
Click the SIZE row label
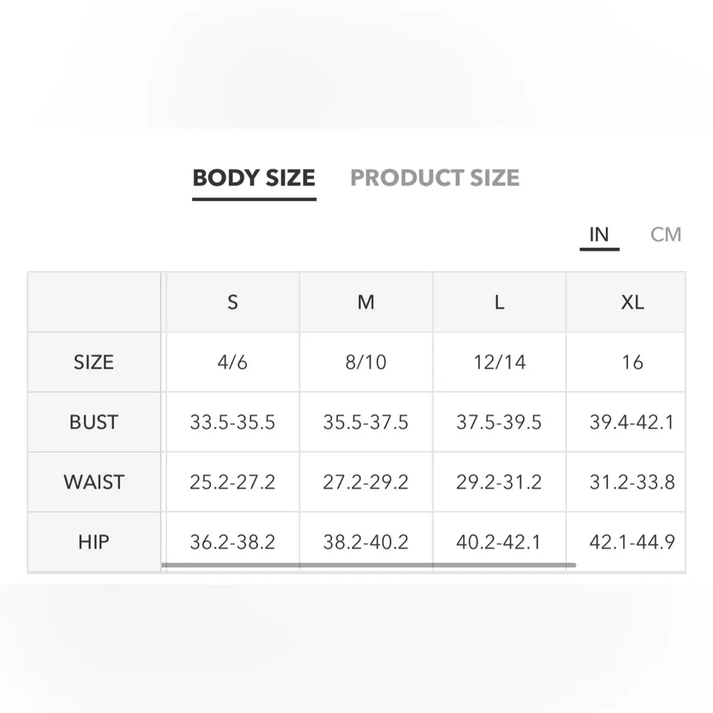tap(93, 362)
